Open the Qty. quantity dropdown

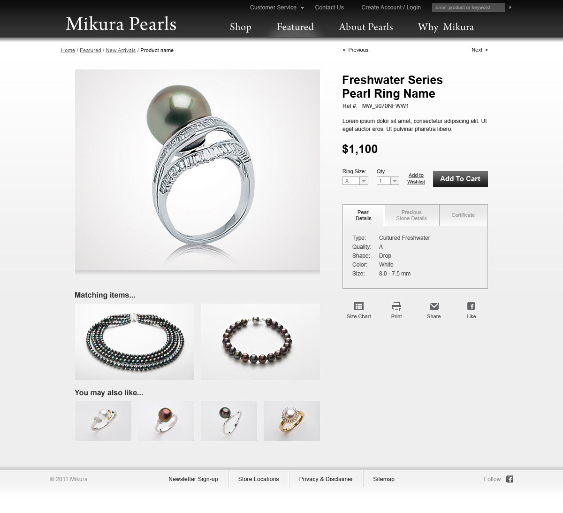tap(388, 181)
